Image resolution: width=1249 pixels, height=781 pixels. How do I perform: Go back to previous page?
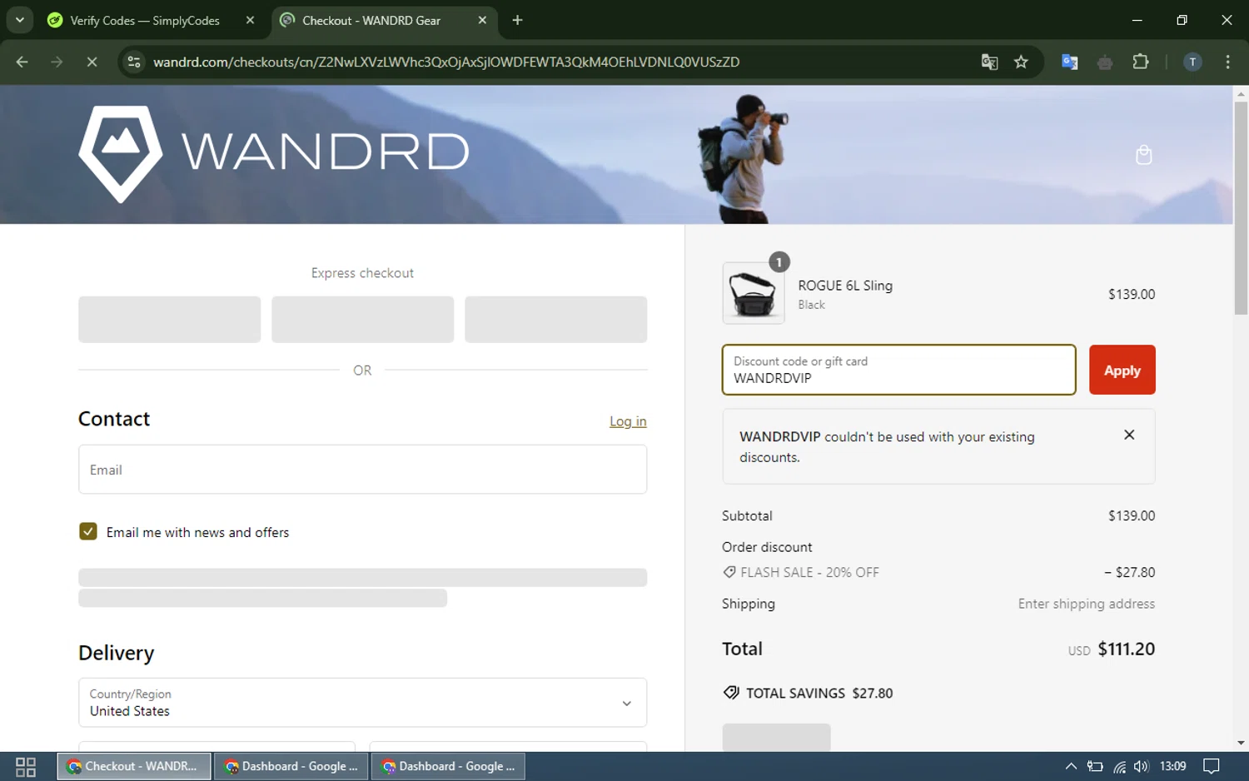coord(22,62)
